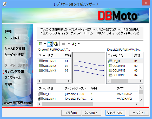Go to the ターゲット接続 wizard step
The image size is (152, 119).
[x=14, y=55]
